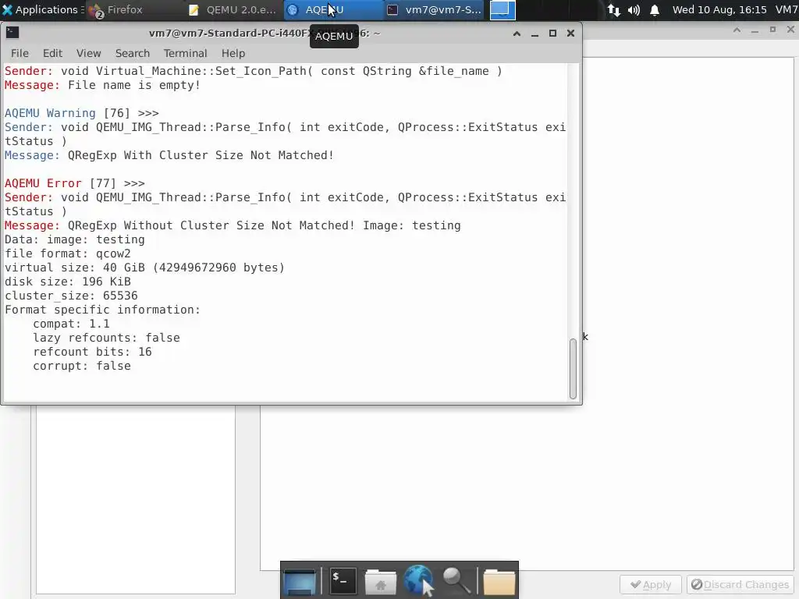799x599 pixels.
Task: Click the 'disk size: 196 KiB' line
Action: point(68,282)
